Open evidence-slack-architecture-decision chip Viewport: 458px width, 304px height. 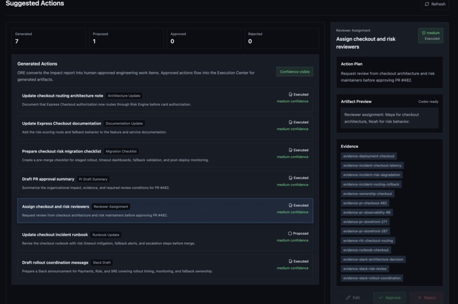(373, 260)
